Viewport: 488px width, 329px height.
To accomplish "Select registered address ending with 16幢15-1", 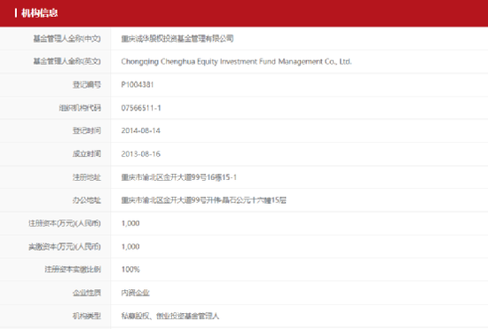I will [x=179, y=177].
